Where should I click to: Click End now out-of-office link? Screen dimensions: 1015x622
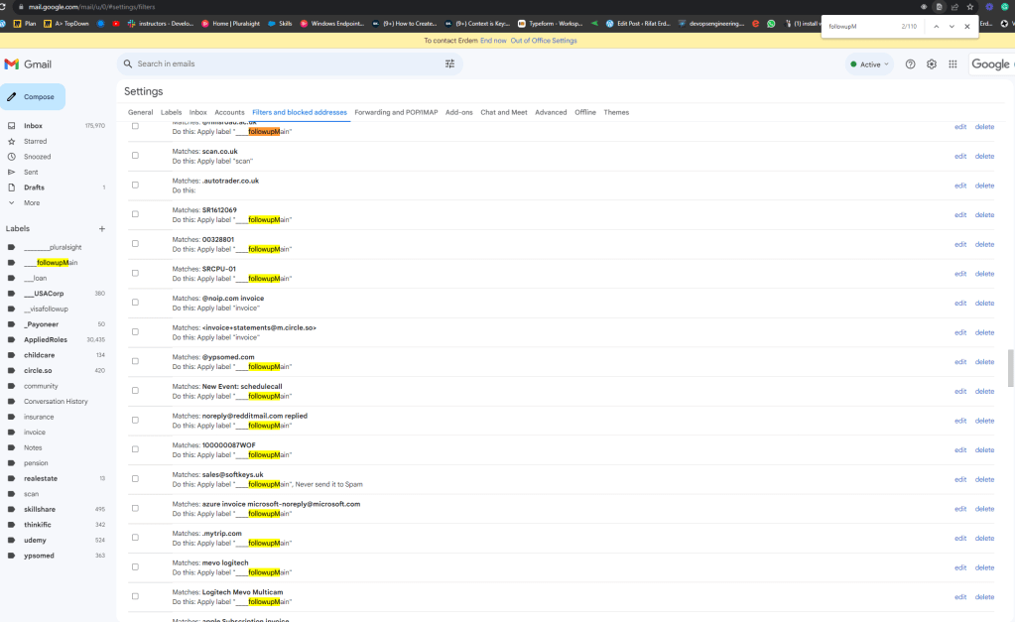point(493,41)
